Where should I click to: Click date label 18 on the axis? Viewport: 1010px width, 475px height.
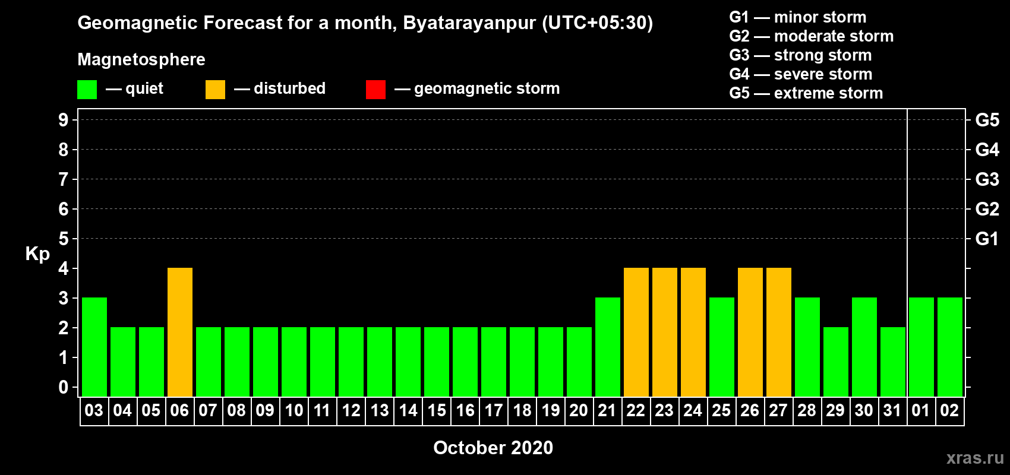tap(522, 410)
